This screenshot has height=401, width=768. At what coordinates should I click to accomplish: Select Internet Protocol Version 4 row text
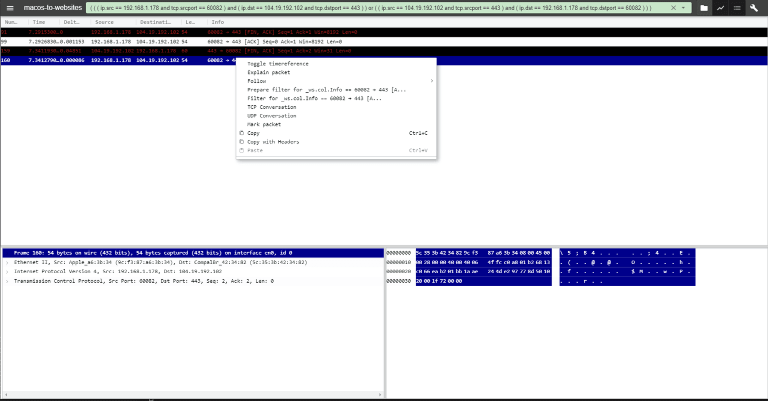118,272
